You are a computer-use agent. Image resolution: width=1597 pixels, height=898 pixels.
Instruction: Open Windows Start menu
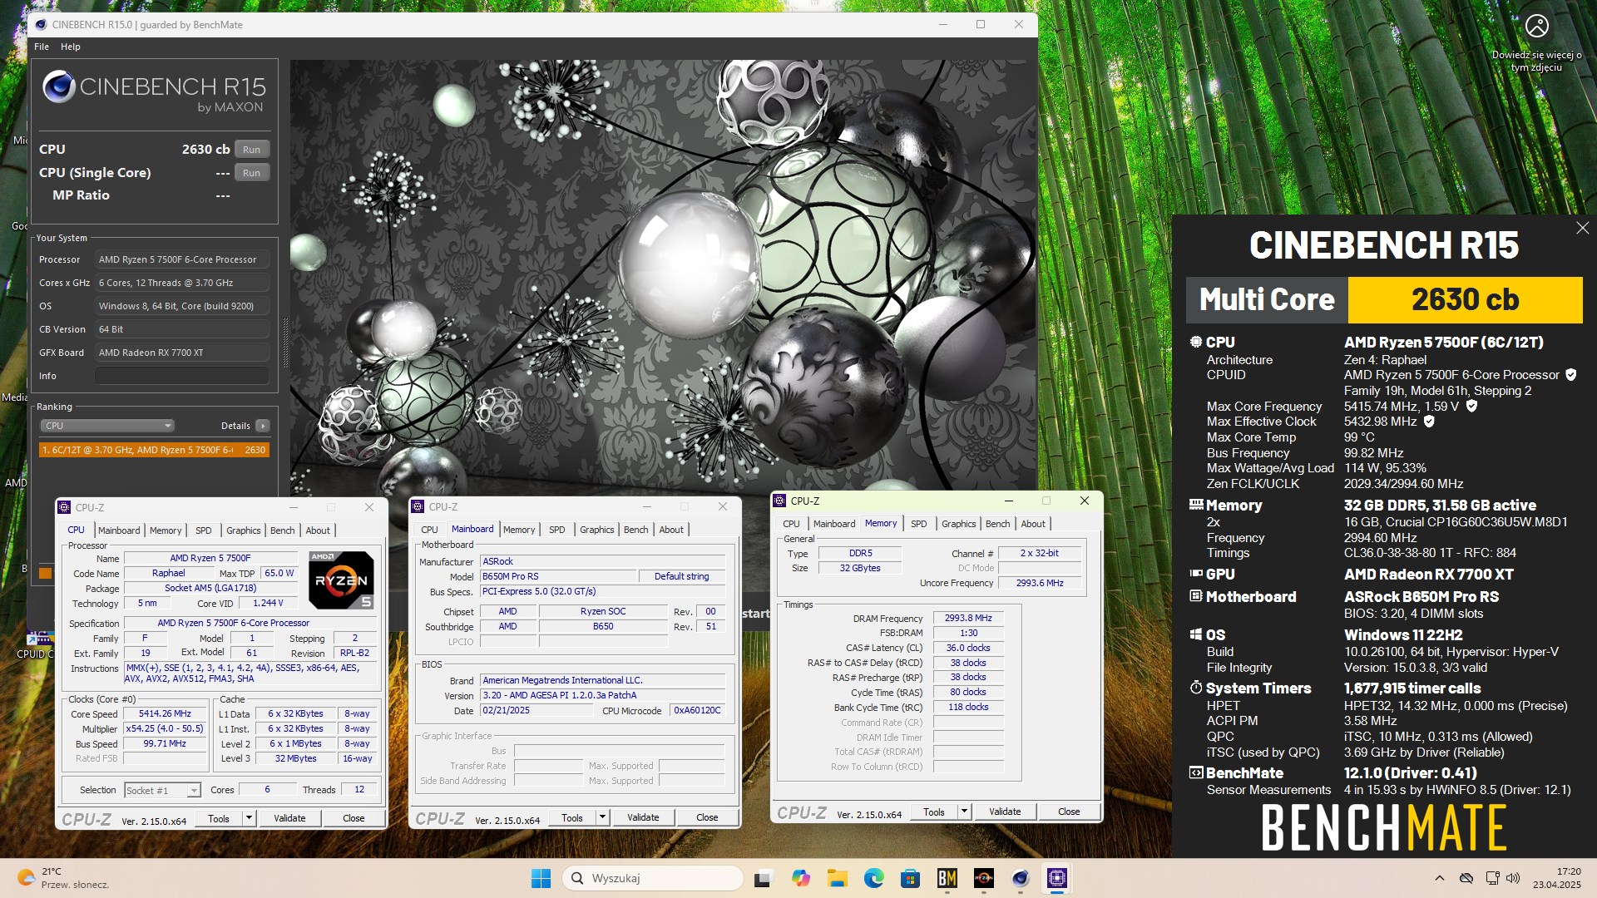click(x=541, y=878)
